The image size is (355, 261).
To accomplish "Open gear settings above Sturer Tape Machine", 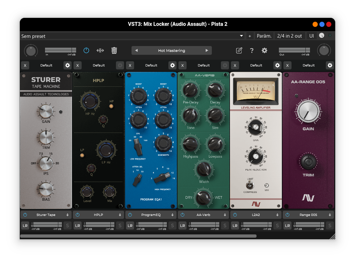I will (67, 65).
